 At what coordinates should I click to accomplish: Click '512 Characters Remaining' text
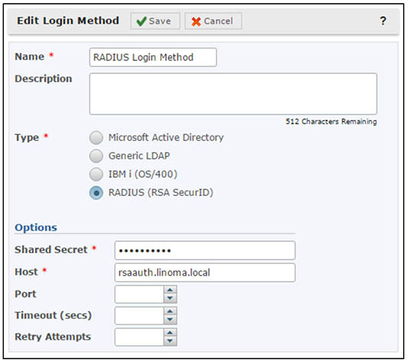[x=331, y=121]
